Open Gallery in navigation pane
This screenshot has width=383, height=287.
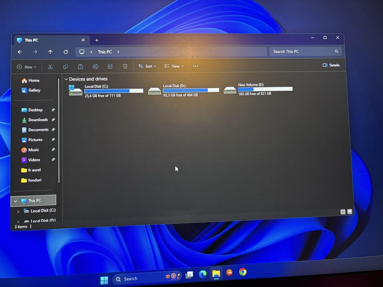pyautogui.click(x=31, y=90)
